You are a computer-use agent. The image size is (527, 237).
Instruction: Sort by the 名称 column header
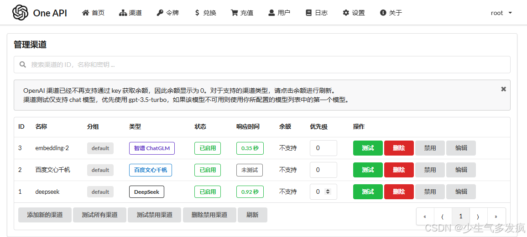(41, 127)
